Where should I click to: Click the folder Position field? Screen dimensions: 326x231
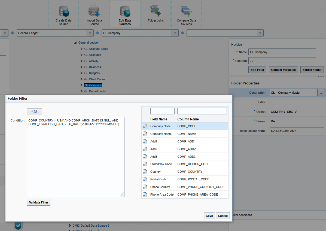point(282,61)
